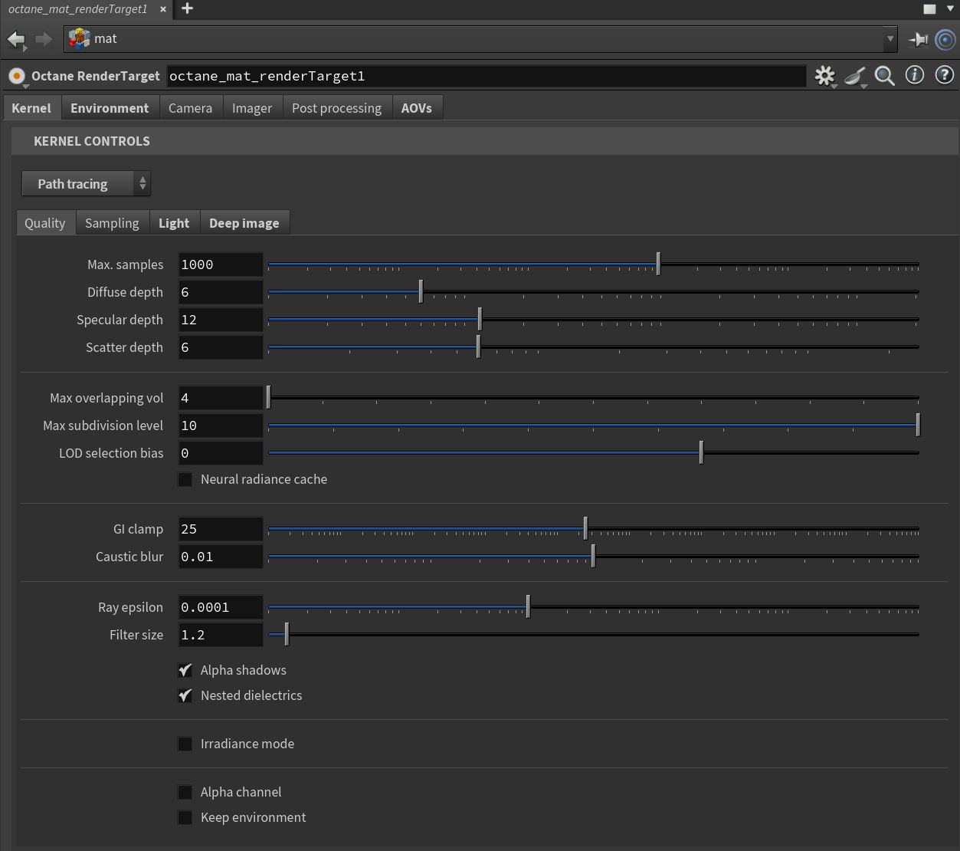The image size is (960, 851).
Task: Open the question mark help icon
Action: pyautogui.click(x=945, y=75)
